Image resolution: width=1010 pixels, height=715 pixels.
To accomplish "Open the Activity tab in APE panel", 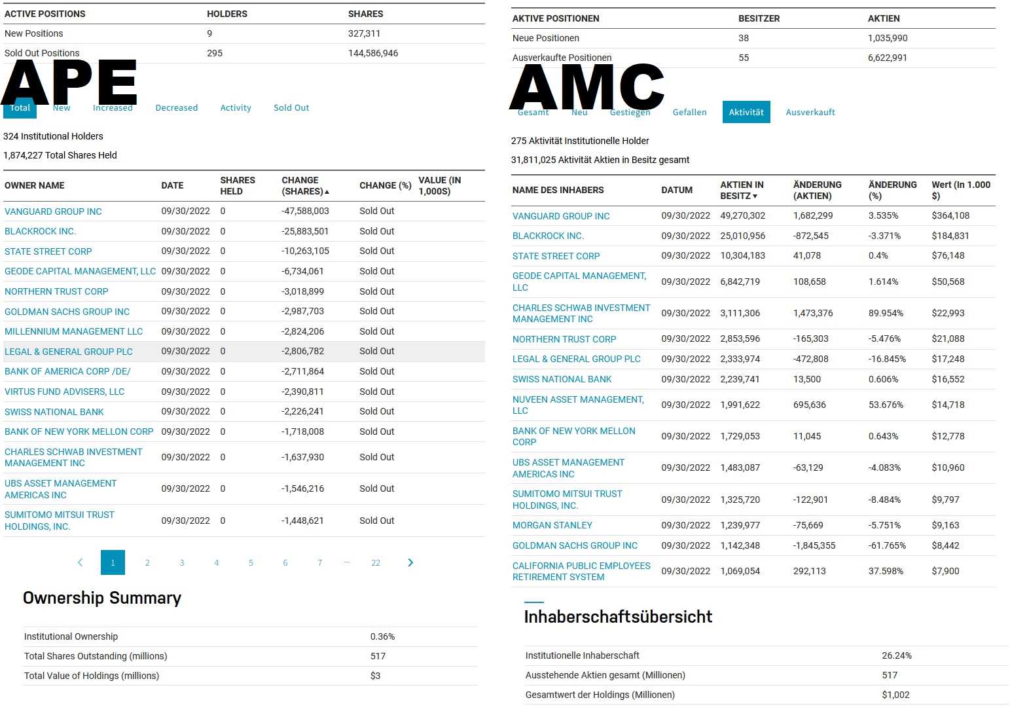I will click(x=236, y=108).
